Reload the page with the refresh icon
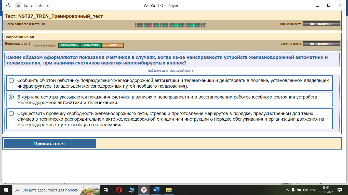Screen dimensions: 348x195 point(8,5)
